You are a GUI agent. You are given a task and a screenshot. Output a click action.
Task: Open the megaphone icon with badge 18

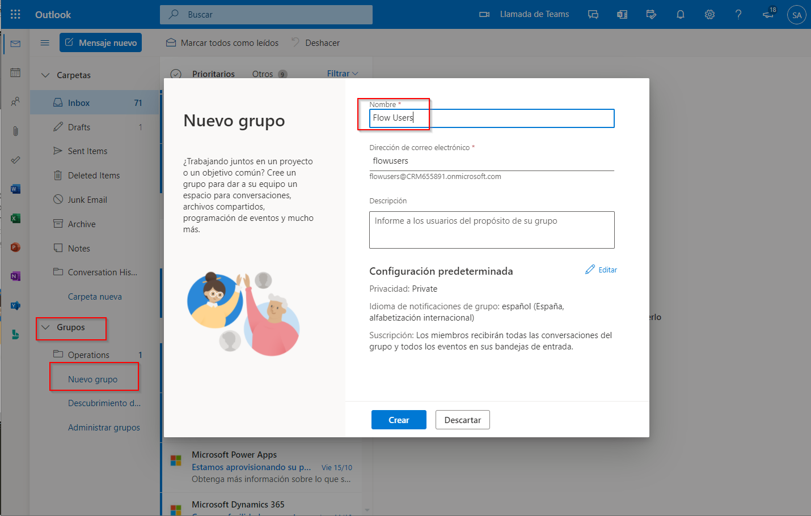pos(769,14)
